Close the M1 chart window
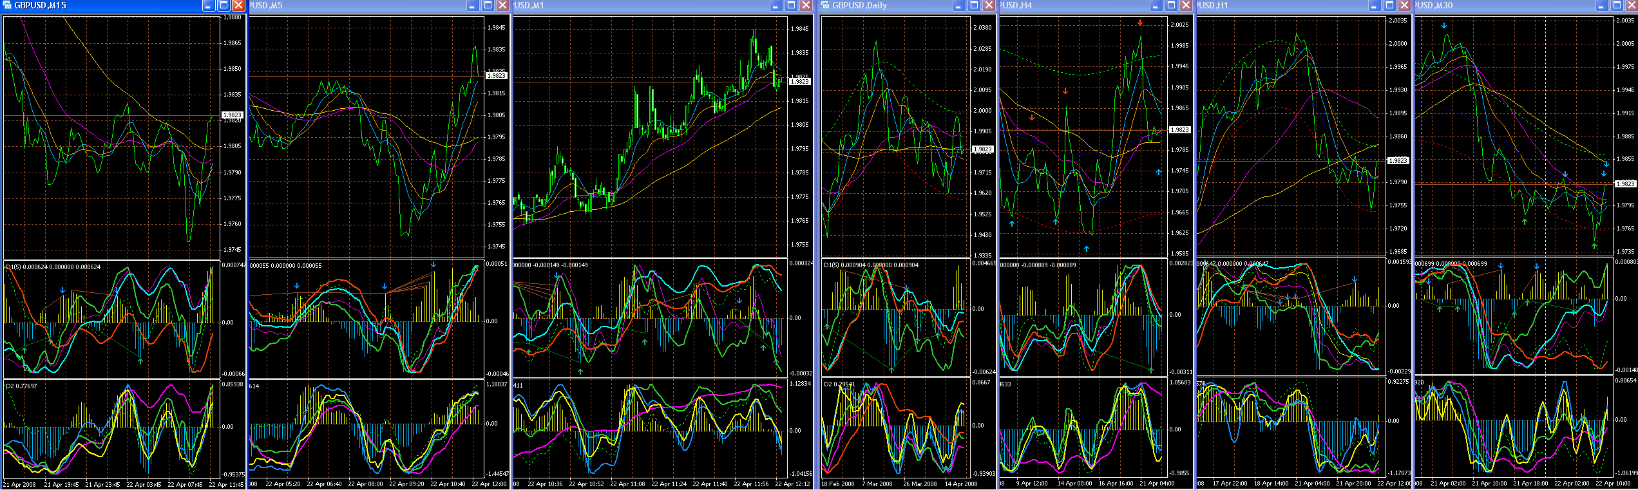This screenshot has height=490, width=1638. click(806, 6)
